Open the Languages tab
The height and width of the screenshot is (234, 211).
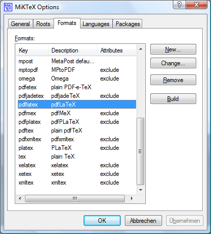pos(96,24)
